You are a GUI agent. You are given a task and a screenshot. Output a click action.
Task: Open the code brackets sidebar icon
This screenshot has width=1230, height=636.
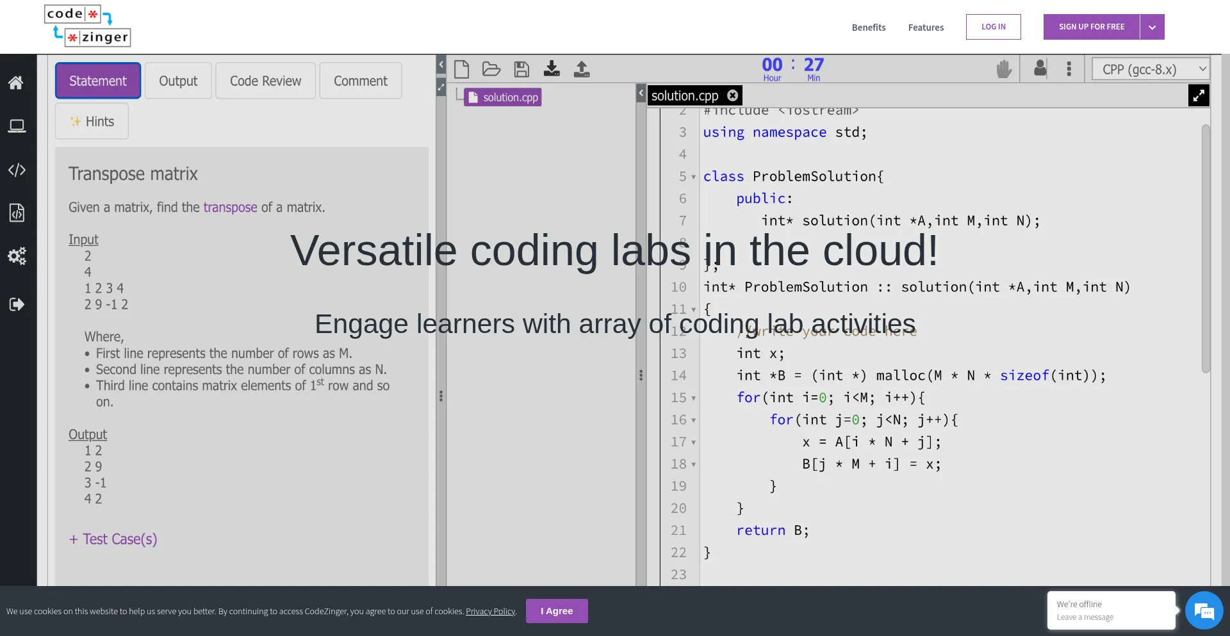tap(17, 170)
